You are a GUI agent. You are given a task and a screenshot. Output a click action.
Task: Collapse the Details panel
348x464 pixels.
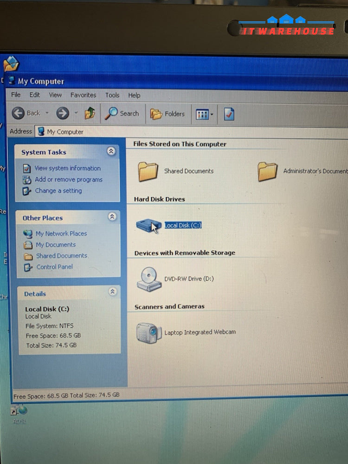point(112,291)
